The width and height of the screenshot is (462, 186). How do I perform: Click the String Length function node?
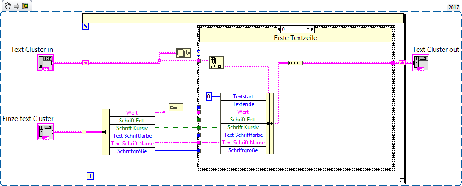176,107
